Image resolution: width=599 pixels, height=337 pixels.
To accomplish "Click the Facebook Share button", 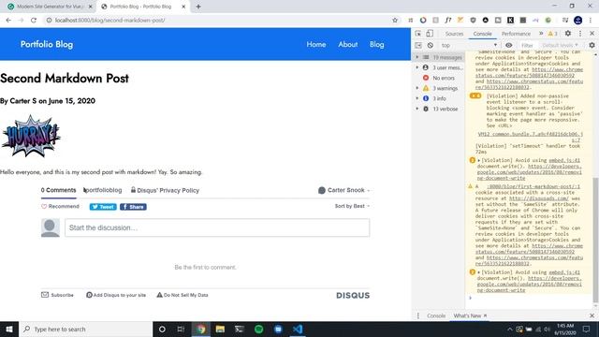I will [133, 207].
